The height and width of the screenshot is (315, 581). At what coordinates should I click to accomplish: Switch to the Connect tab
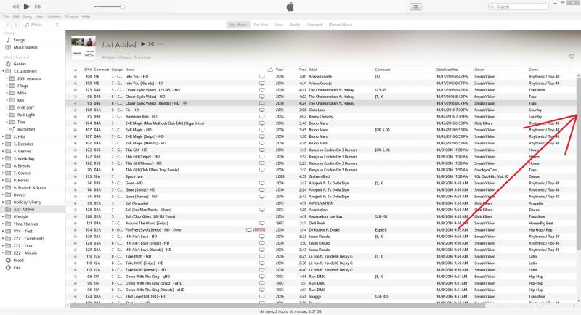[x=314, y=25]
